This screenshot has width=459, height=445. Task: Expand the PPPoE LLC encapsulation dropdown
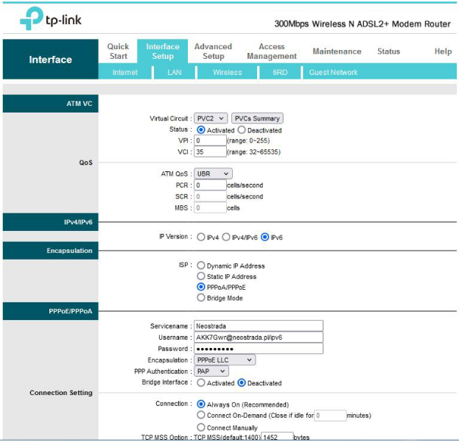click(x=225, y=360)
